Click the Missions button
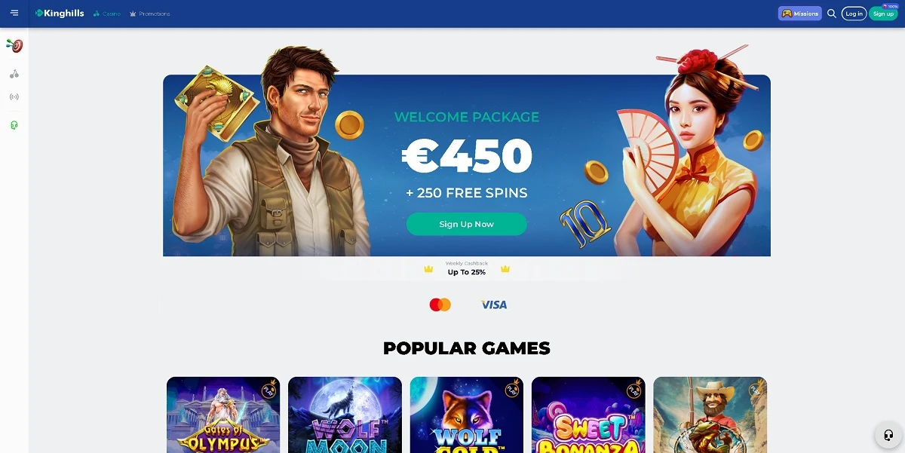This screenshot has height=453, width=905. tap(800, 14)
